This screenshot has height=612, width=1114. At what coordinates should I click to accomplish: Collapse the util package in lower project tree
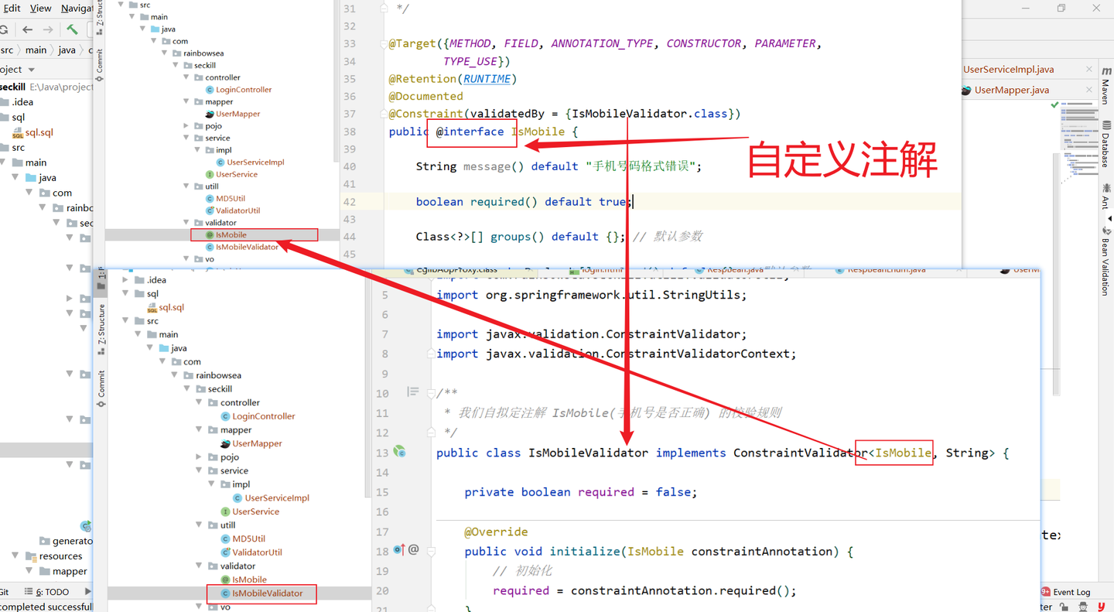[199, 525]
